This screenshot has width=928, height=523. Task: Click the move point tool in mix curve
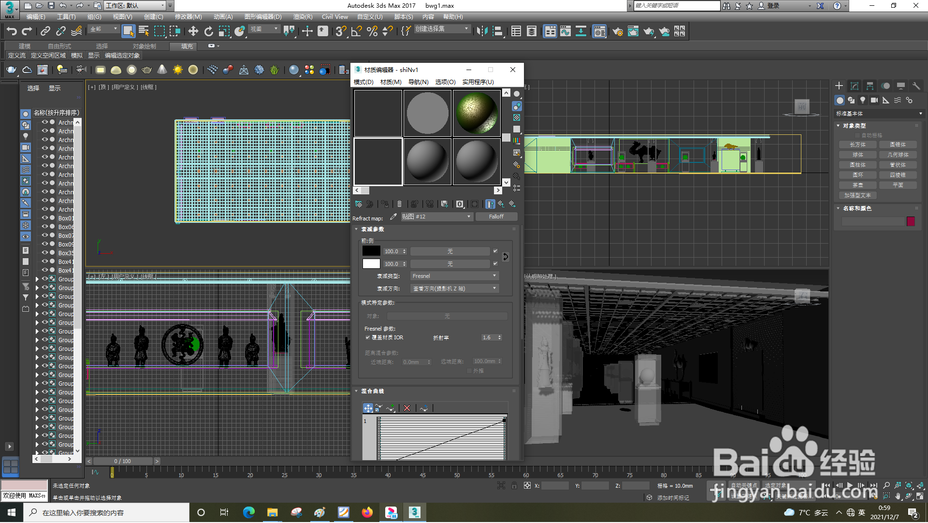[368, 408]
